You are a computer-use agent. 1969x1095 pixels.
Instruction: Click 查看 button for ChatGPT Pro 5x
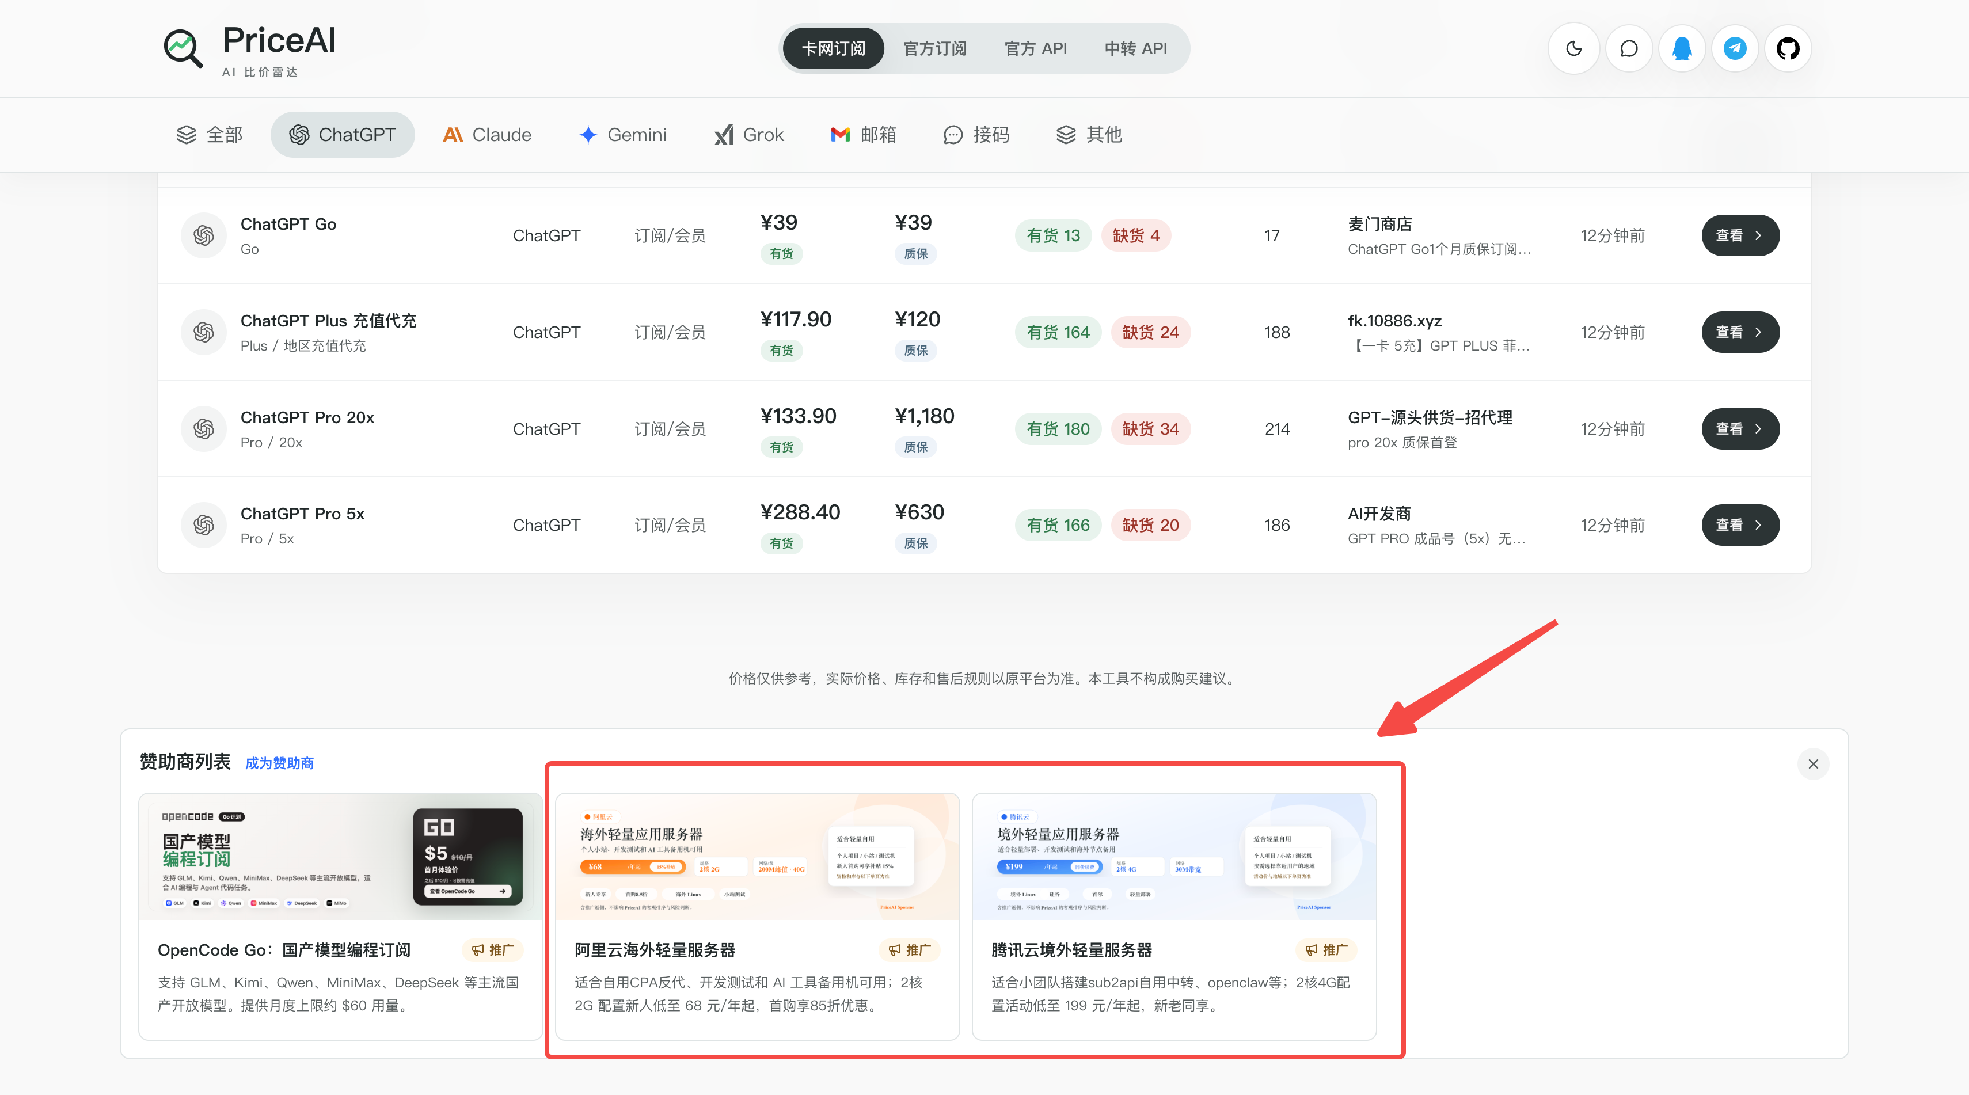[x=1740, y=525]
